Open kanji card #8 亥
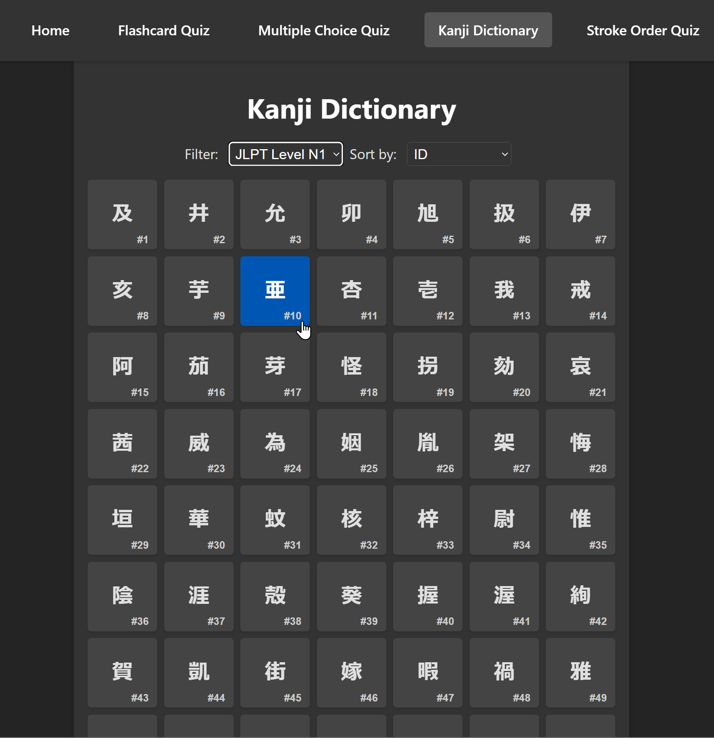The height and width of the screenshot is (738, 714). [x=122, y=291]
